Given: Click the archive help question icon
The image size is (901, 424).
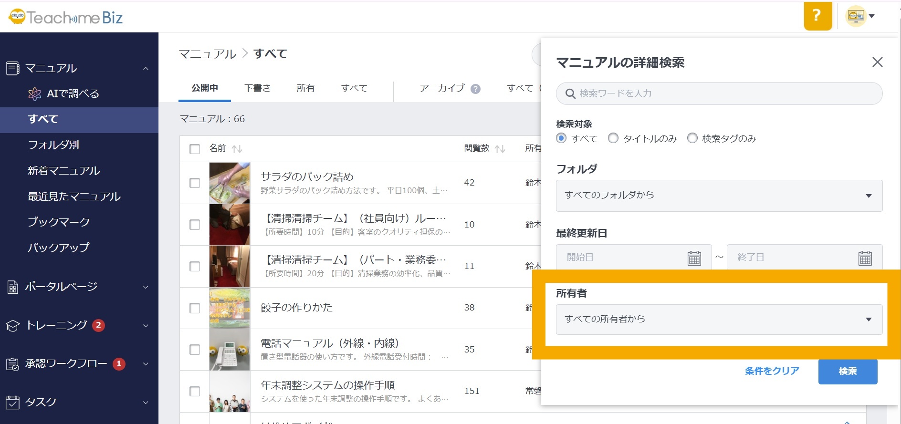Looking at the screenshot, I should 475,89.
